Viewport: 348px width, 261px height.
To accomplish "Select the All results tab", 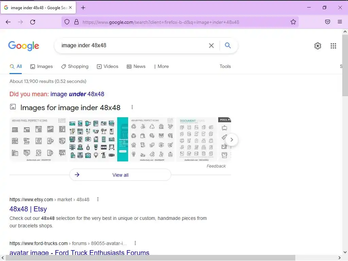I will click(16, 66).
